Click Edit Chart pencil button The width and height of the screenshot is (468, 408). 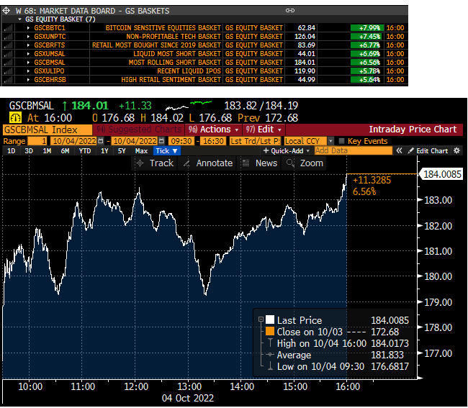coord(428,151)
